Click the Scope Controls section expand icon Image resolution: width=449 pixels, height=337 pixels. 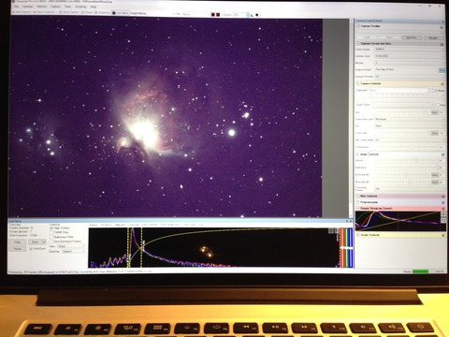click(x=358, y=235)
